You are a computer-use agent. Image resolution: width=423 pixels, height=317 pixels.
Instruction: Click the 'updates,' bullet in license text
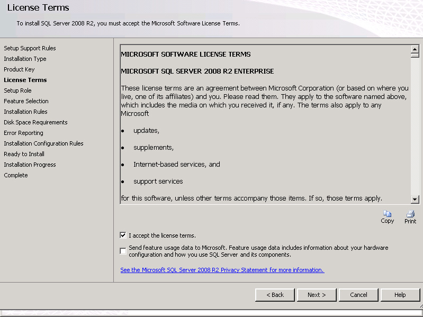(146, 131)
